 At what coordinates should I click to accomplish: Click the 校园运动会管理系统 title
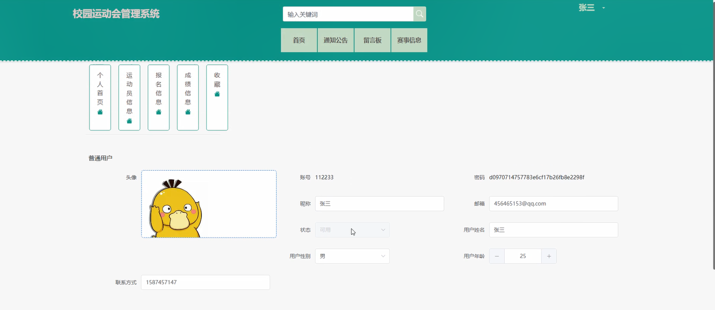(x=116, y=14)
